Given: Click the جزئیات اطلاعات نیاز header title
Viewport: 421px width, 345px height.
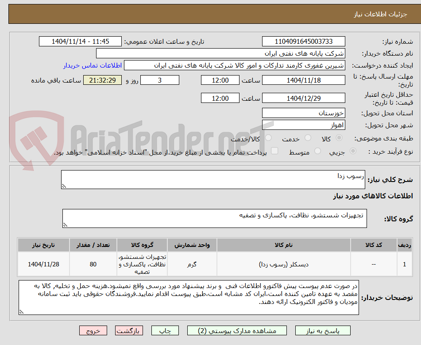Looking at the screenshot, I should click(x=380, y=14).
